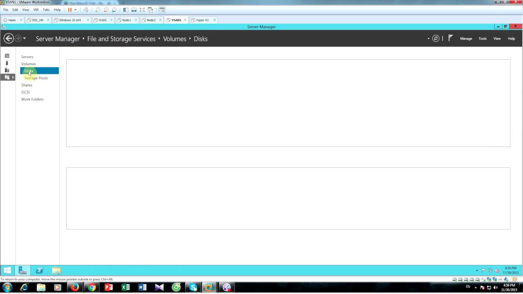The image size is (523, 294).
Task: Open VMware Edit menu
Action: click(x=15, y=9)
